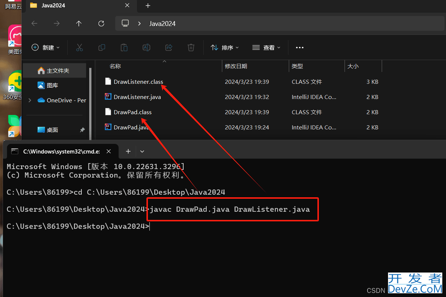Add a new File Explorer tab
The height and width of the screenshot is (297, 446).
click(148, 5)
